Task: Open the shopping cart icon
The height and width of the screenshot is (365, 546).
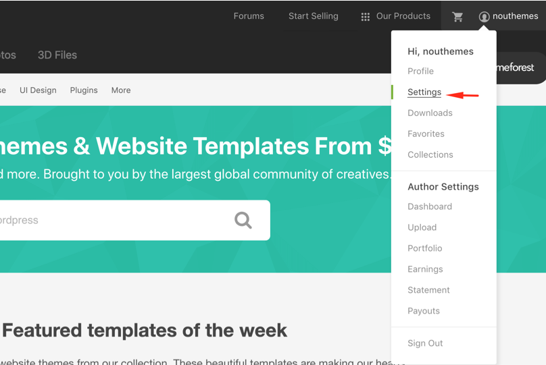Action: point(457,16)
